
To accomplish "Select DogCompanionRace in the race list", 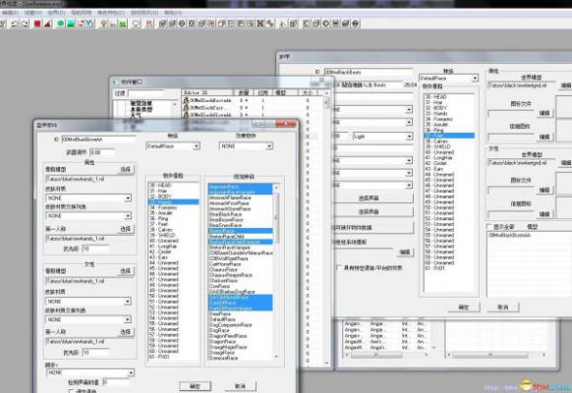I will pos(240,325).
